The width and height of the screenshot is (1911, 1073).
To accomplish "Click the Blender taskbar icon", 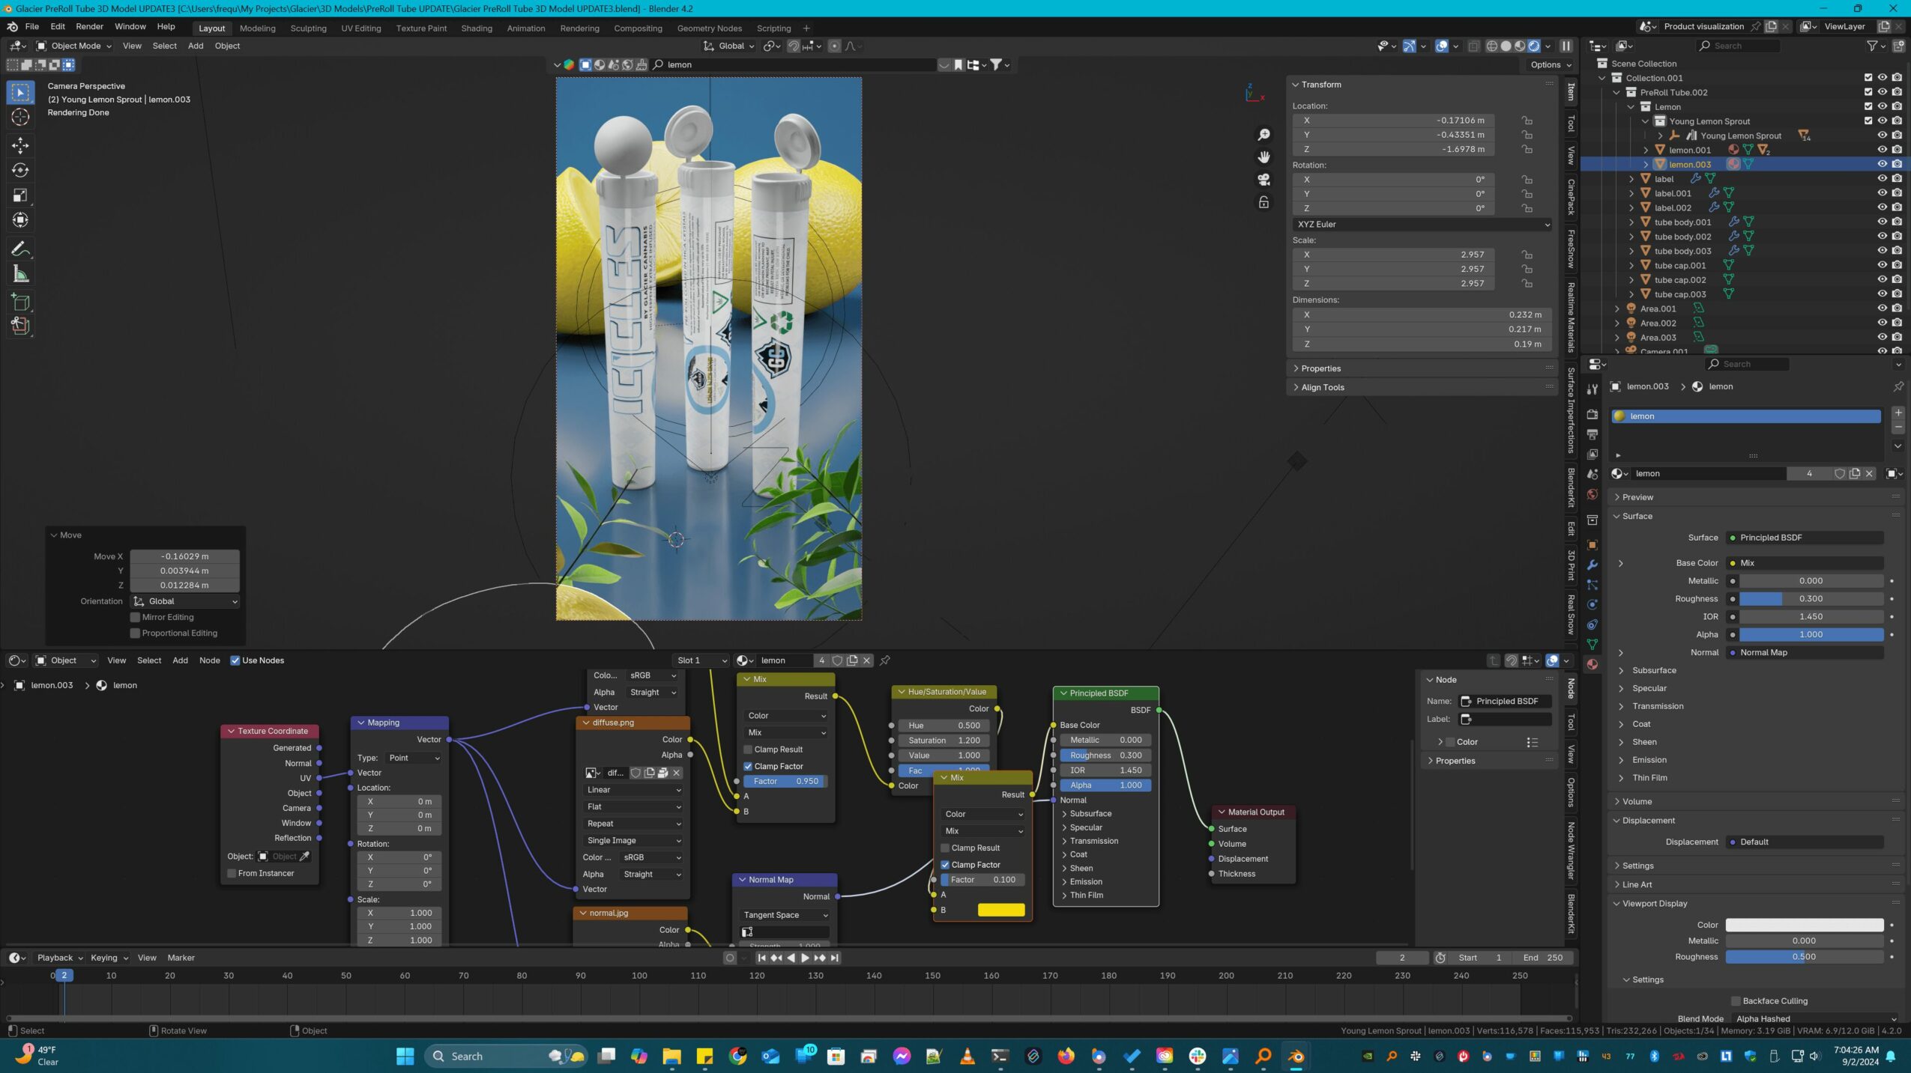I will pos(1296,1056).
